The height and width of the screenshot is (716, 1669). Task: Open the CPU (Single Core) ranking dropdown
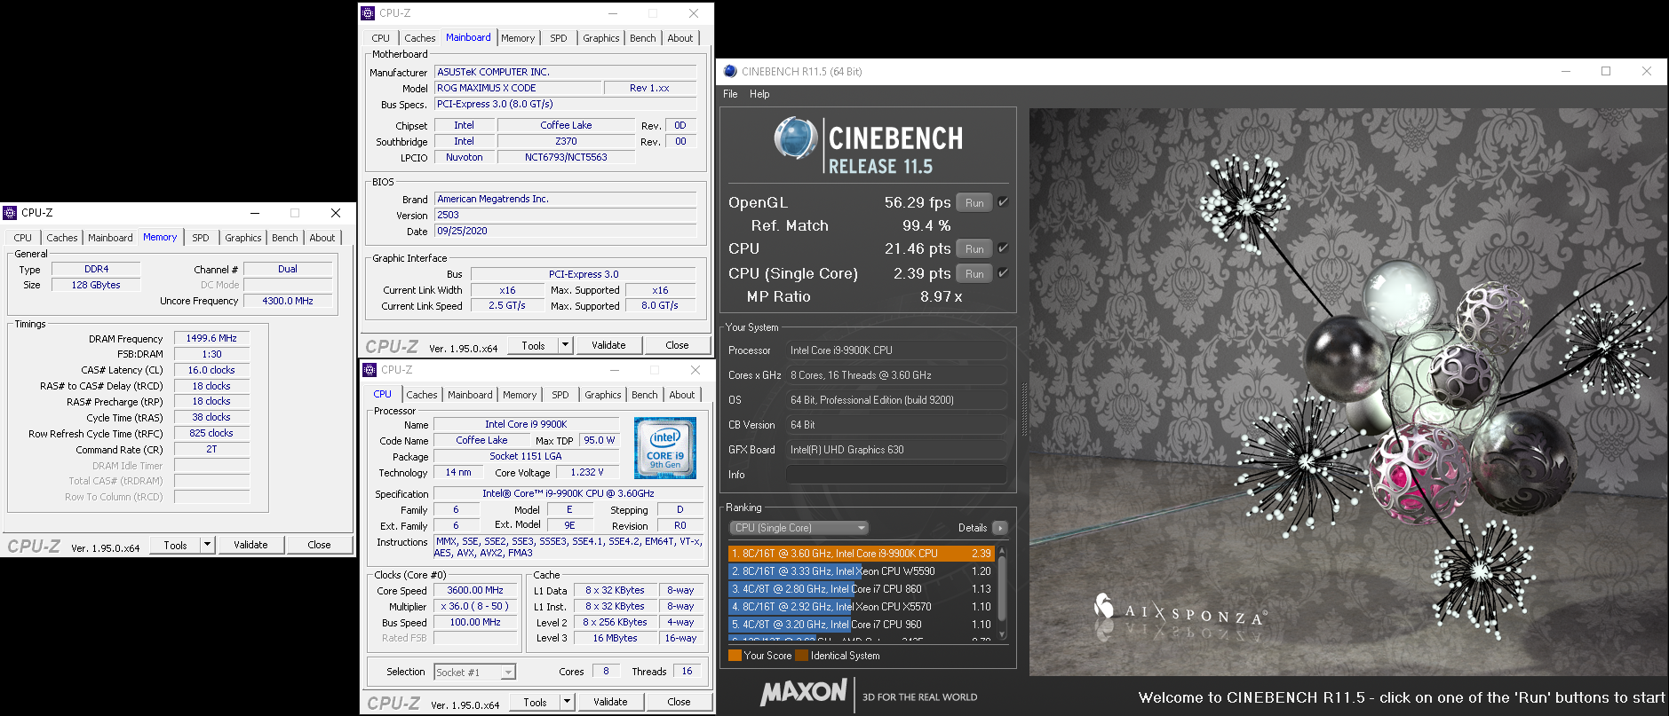tap(799, 528)
